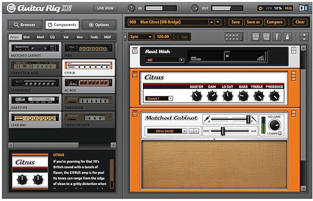The image size is (313, 201).
Task: Click the Save button
Action: (x=236, y=22)
